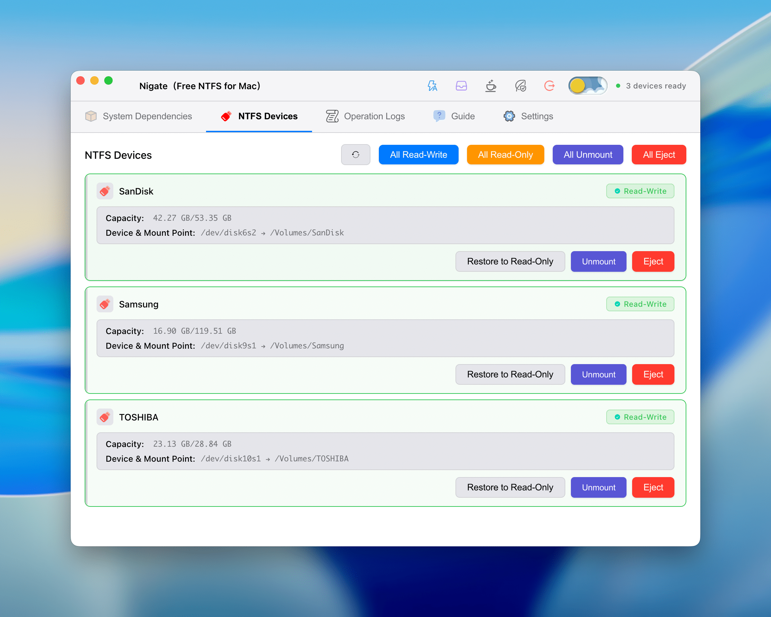Click the Guide question bubble icon

[x=439, y=116]
